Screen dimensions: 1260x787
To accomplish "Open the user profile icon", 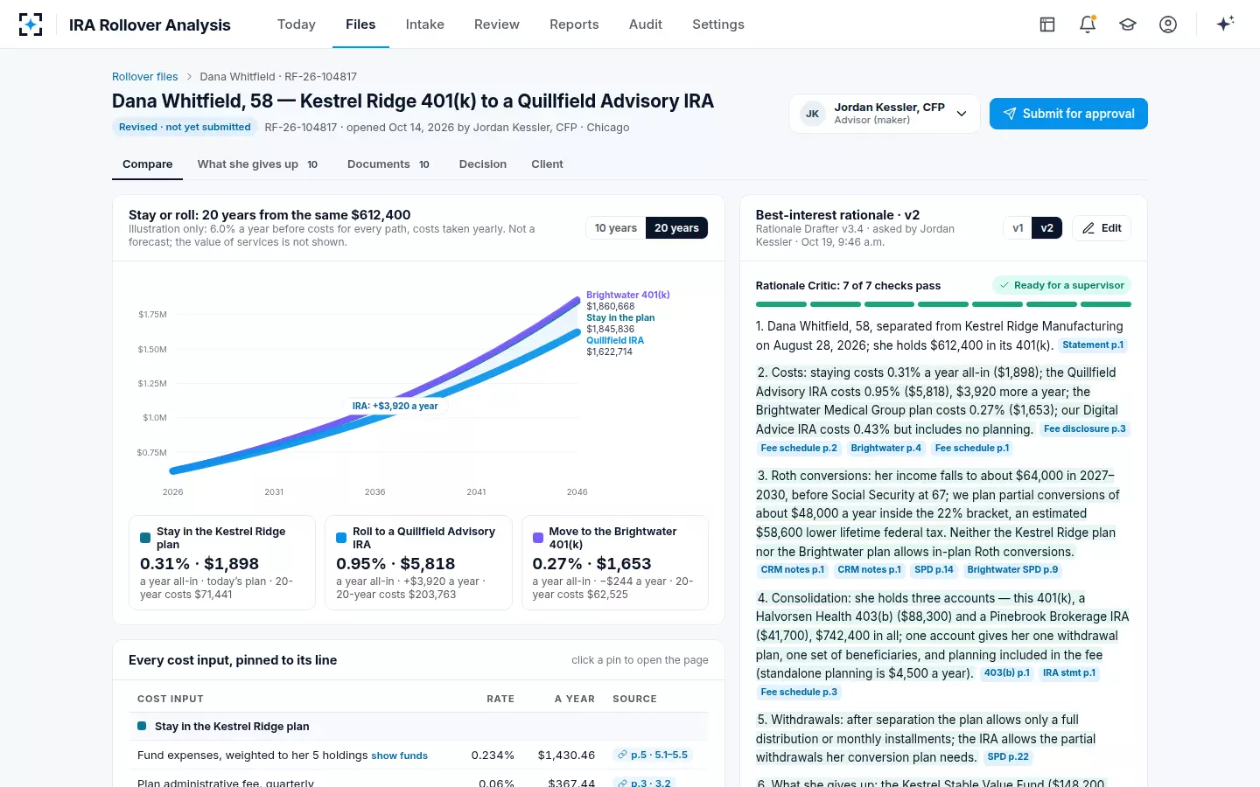I will click(1168, 24).
